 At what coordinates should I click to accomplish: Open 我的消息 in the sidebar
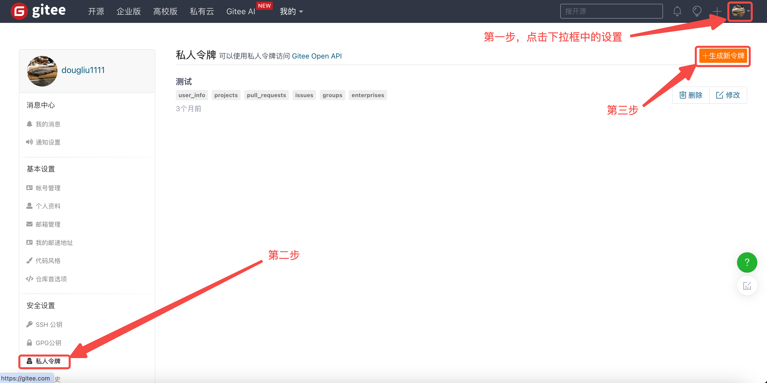coord(43,124)
